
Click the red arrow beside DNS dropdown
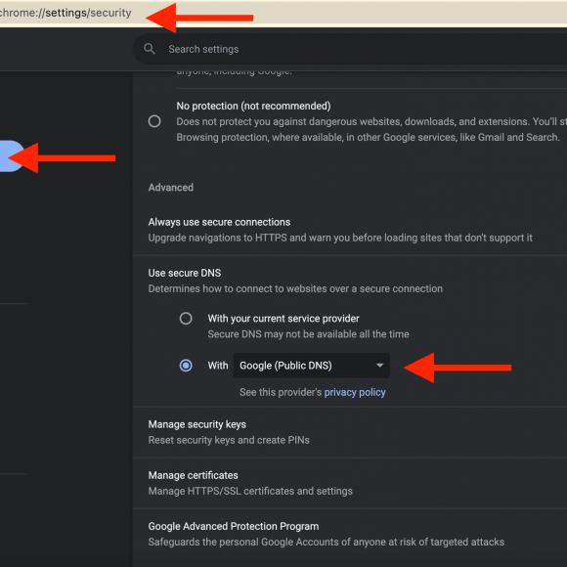458,368
